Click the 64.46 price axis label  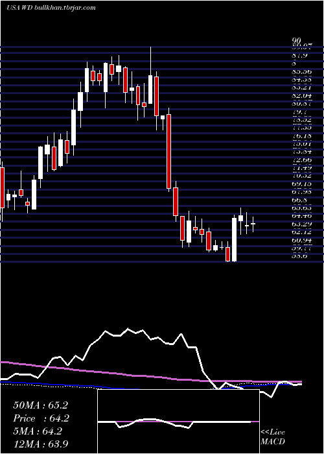(x=301, y=215)
